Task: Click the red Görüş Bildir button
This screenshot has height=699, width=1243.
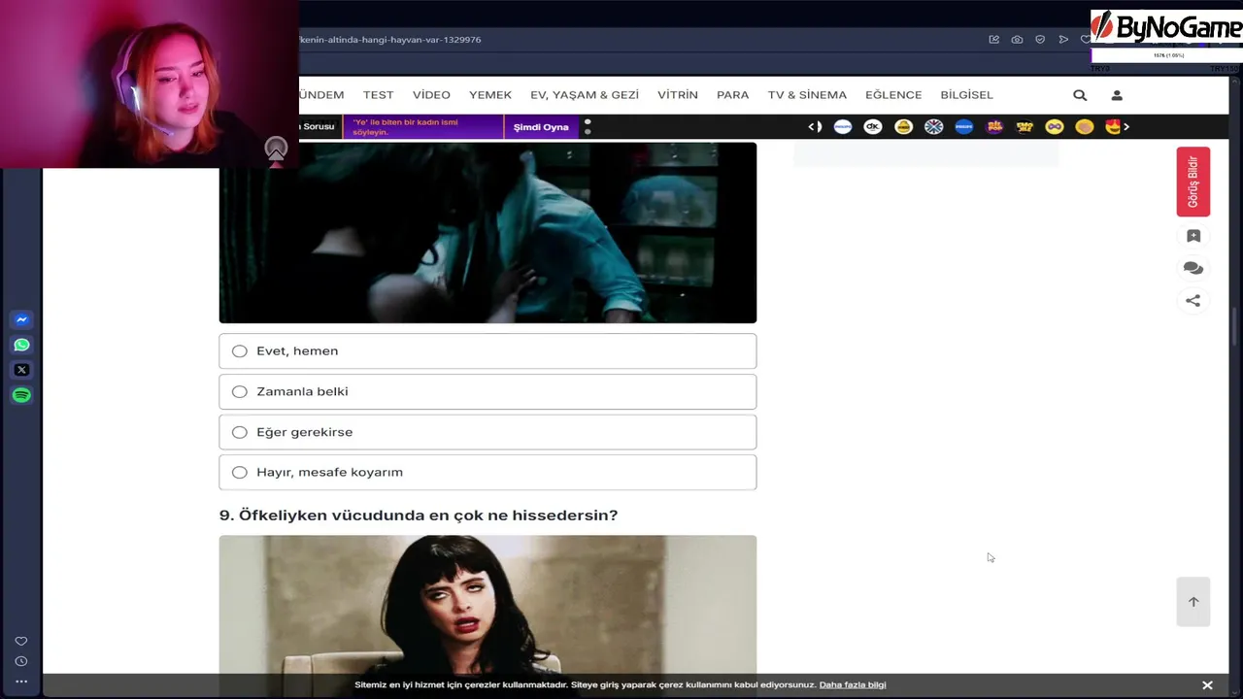Action: [x=1193, y=182]
